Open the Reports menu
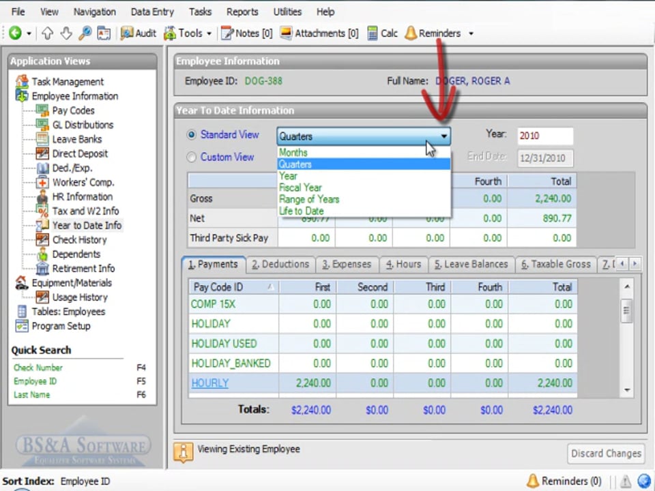Screen dimensions: 655x491 point(242,12)
